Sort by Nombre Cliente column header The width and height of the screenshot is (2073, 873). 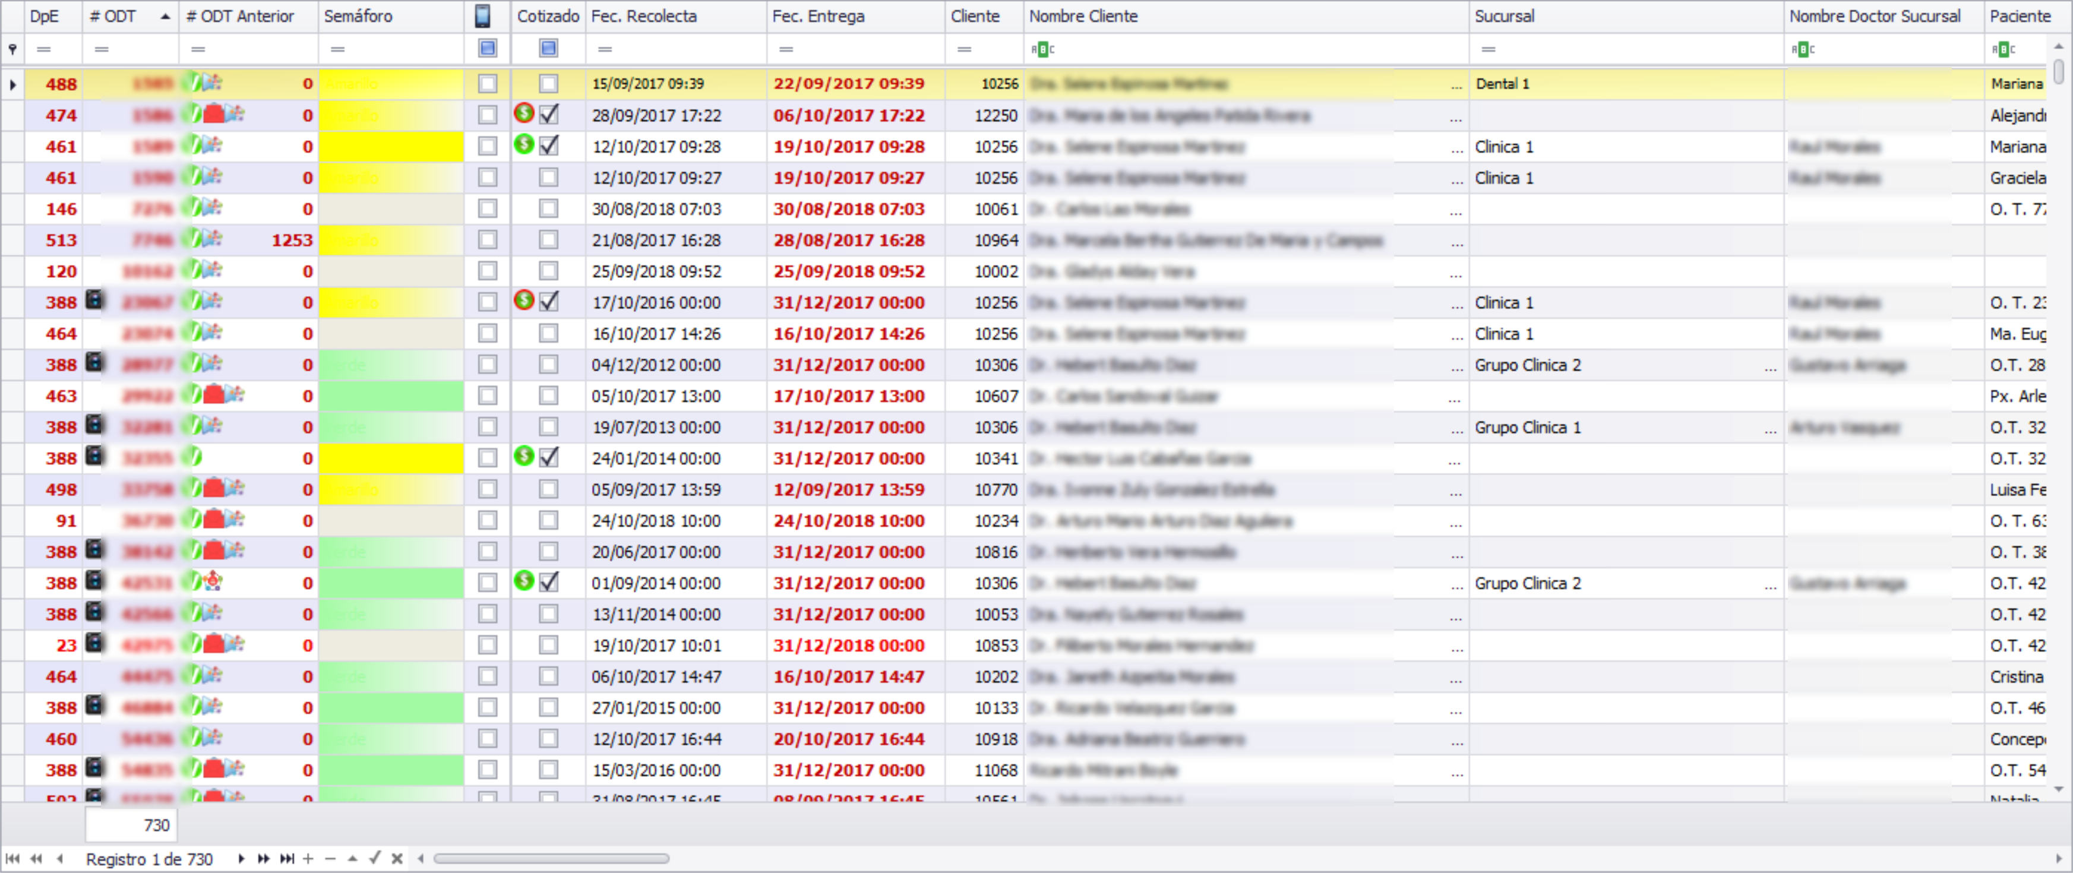pos(1246,16)
